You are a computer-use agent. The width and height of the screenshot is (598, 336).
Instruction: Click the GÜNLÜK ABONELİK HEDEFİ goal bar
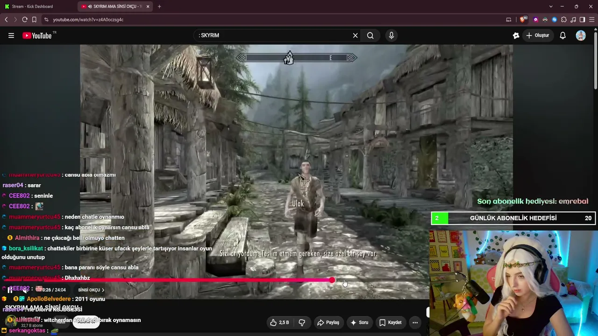(513, 218)
